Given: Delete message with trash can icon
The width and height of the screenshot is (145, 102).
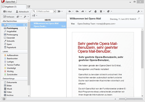Looking at the screenshot, I should (101, 11).
